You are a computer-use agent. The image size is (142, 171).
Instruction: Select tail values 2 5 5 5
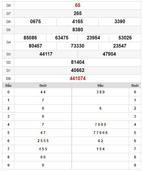(43, 141)
